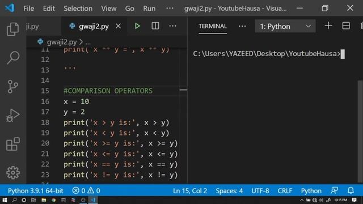Viewport: 363px width, 204px height.
Task: Open the Explorer view in activity bar
Action: pos(12,29)
